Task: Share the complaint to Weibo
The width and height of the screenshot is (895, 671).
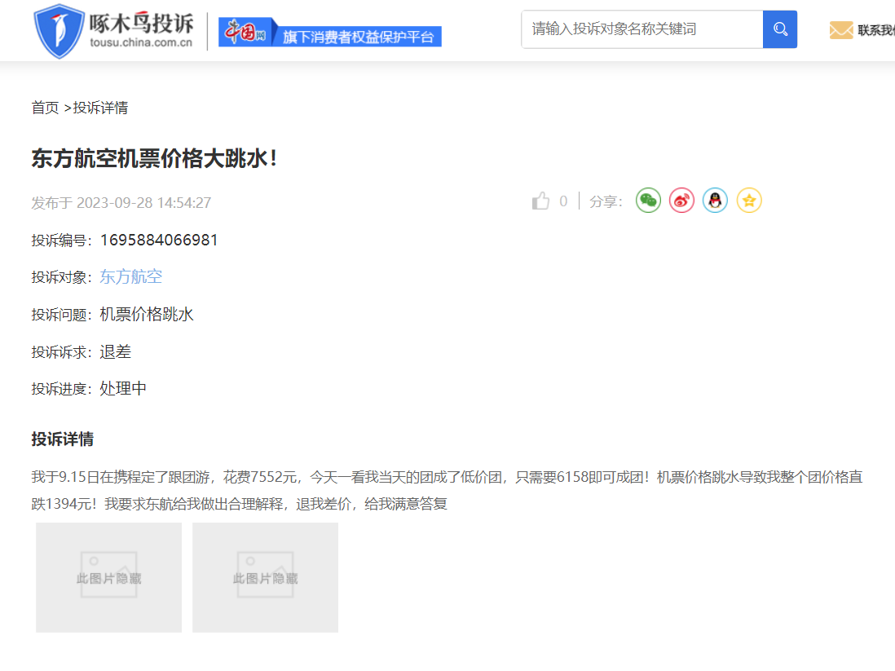Action: (681, 201)
